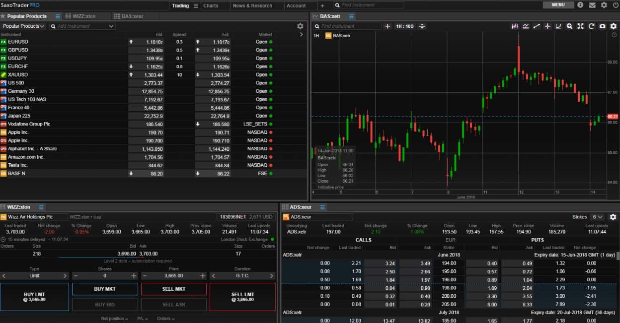Open Popular Products panel menu icon
Screen dimensions: 620x323
click(58, 16)
